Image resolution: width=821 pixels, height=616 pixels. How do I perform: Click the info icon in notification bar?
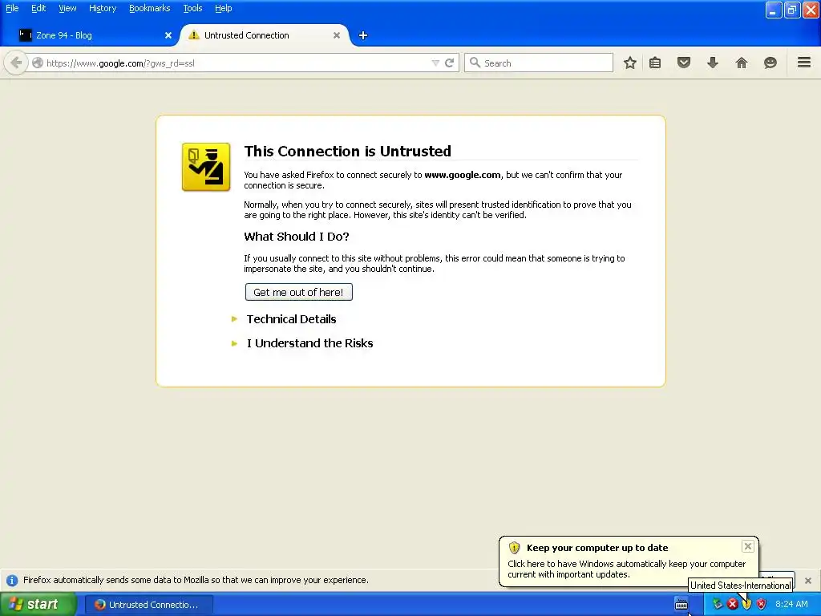[12, 581]
